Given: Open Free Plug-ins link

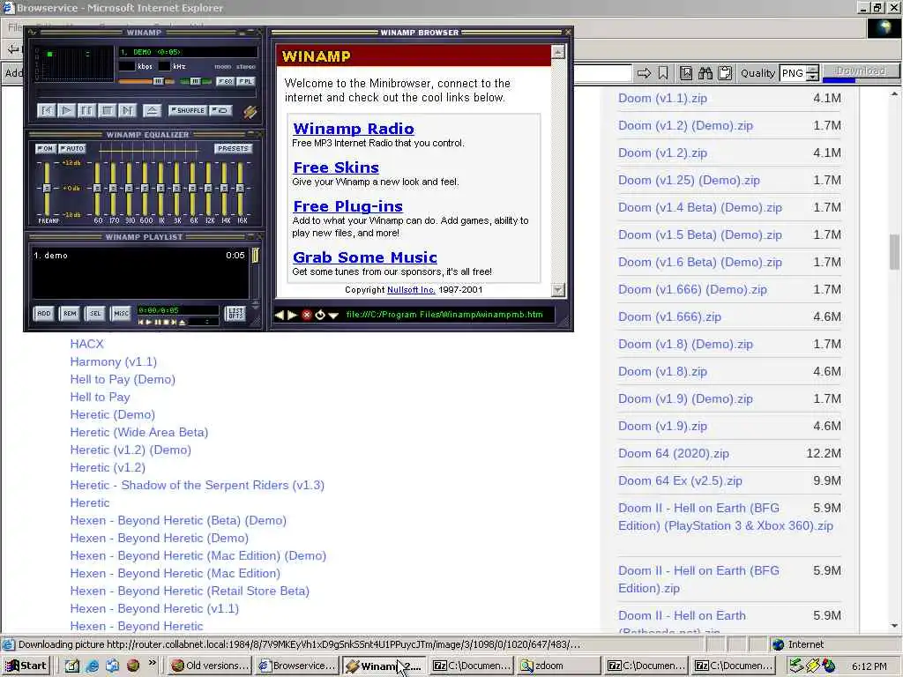Looking at the screenshot, I should click(x=347, y=206).
